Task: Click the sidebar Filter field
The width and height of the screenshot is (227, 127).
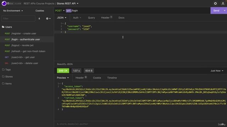Action: click(18, 19)
